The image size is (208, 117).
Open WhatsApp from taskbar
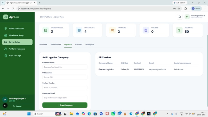coord(113,114)
